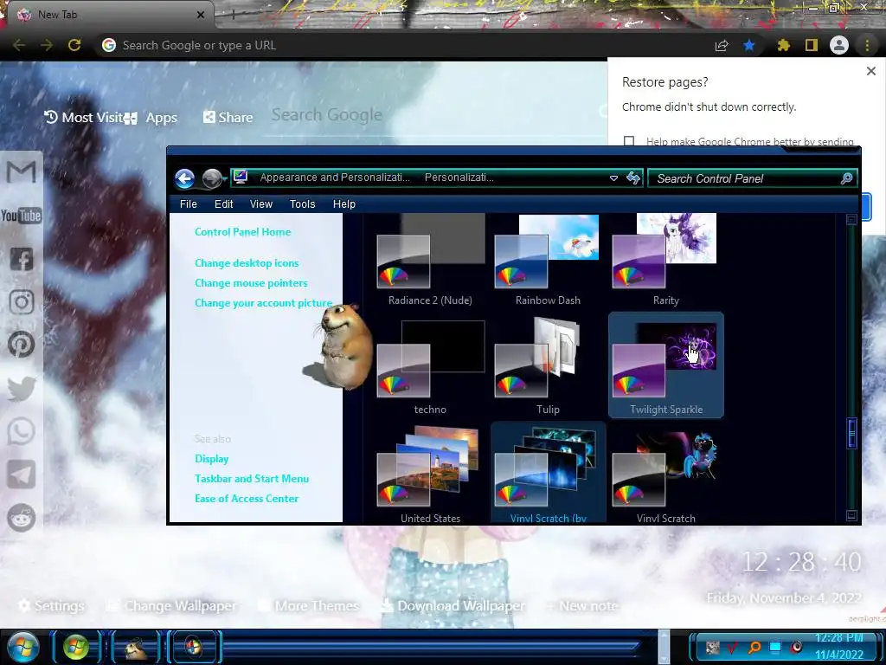Click Personalization taskbar button
This screenshot has height=665, width=886.
193,648
